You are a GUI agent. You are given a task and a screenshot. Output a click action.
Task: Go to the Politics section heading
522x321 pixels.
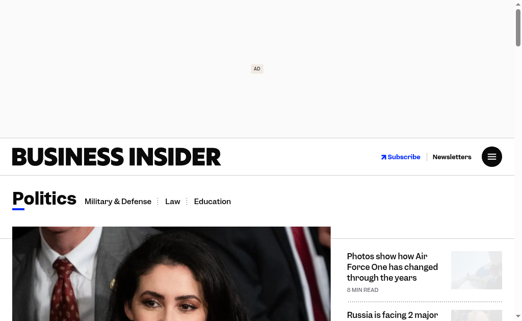click(x=44, y=199)
